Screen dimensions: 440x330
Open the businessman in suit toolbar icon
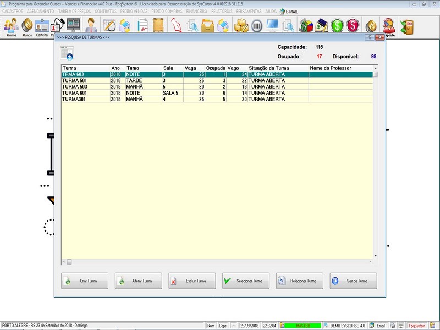pyautogui.click(x=91, y=25)
